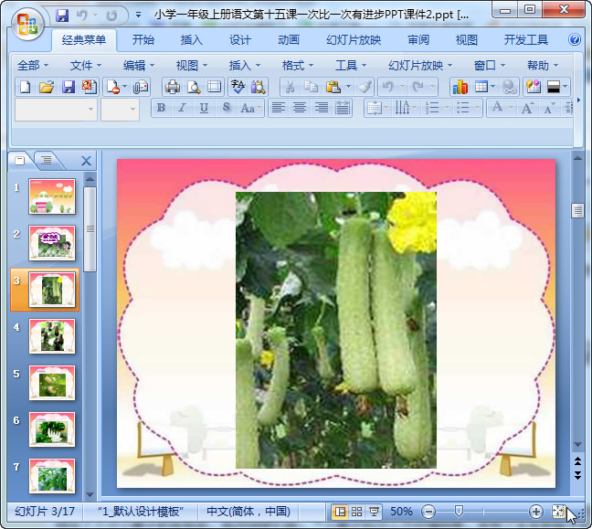Viewport: 592px width, 529px height.
Task: Run the Spelling check icon
Action: click(238, 87)
